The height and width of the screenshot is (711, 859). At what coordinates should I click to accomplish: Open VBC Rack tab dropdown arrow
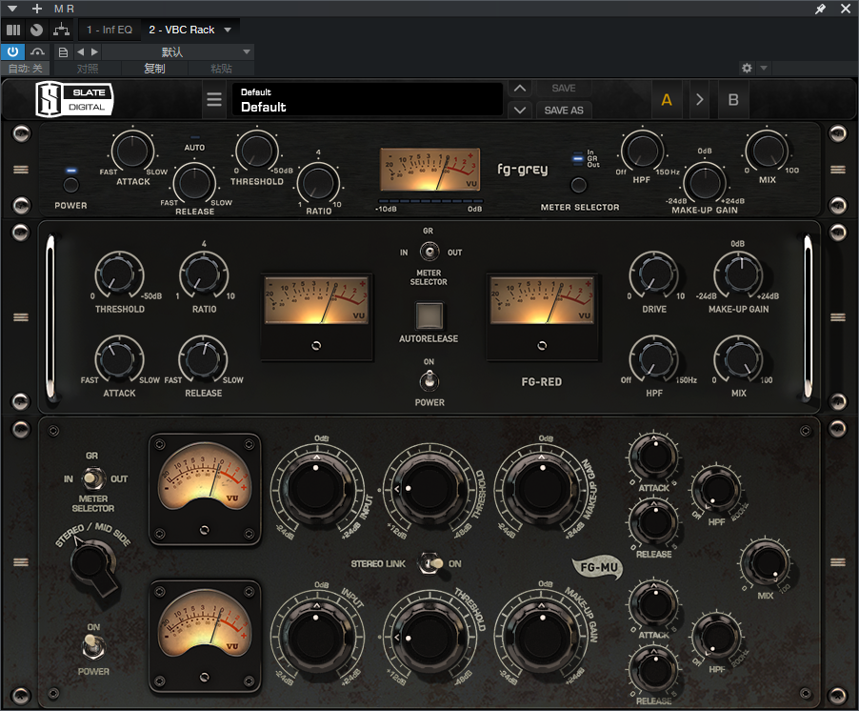228,30
